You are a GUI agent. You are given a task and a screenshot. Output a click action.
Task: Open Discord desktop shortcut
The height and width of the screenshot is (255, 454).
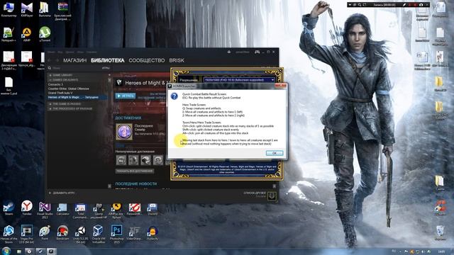[153, 210]
